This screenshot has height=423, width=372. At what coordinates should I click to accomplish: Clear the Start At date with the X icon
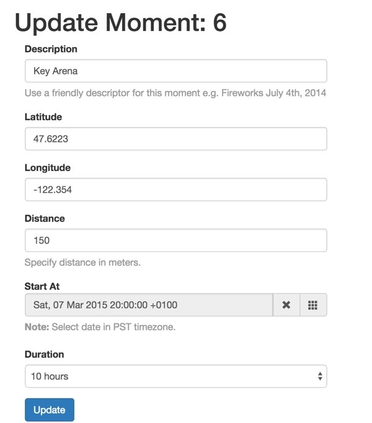pos(286,305)
